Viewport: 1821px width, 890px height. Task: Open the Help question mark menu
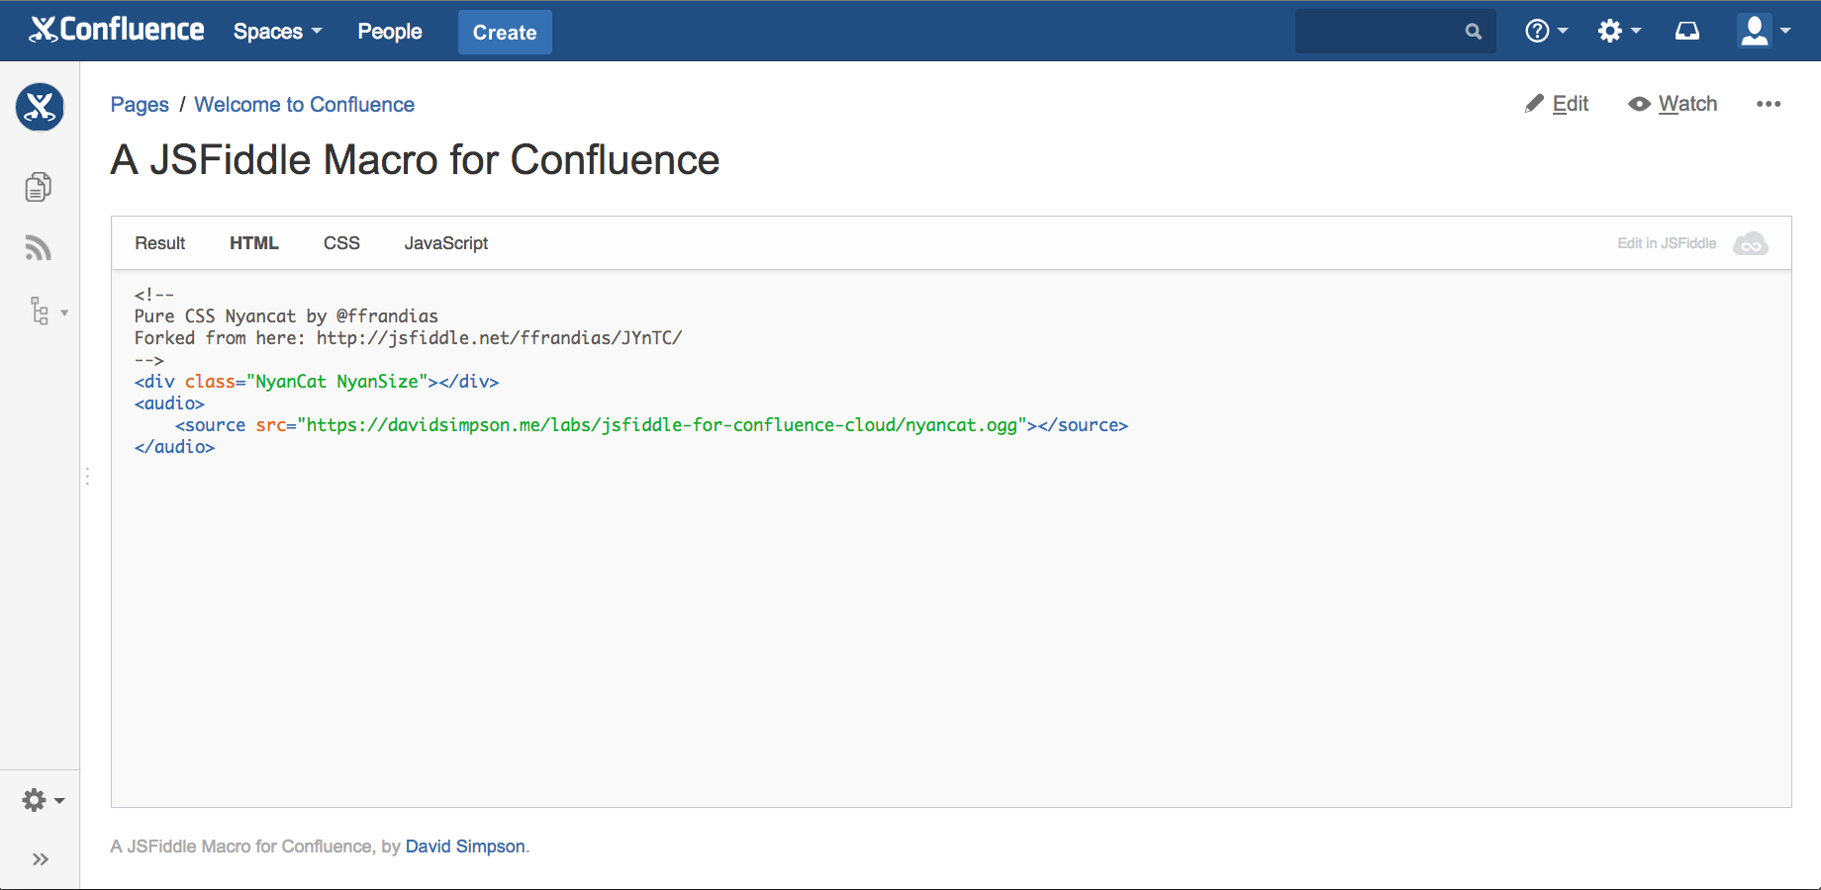1546,32
